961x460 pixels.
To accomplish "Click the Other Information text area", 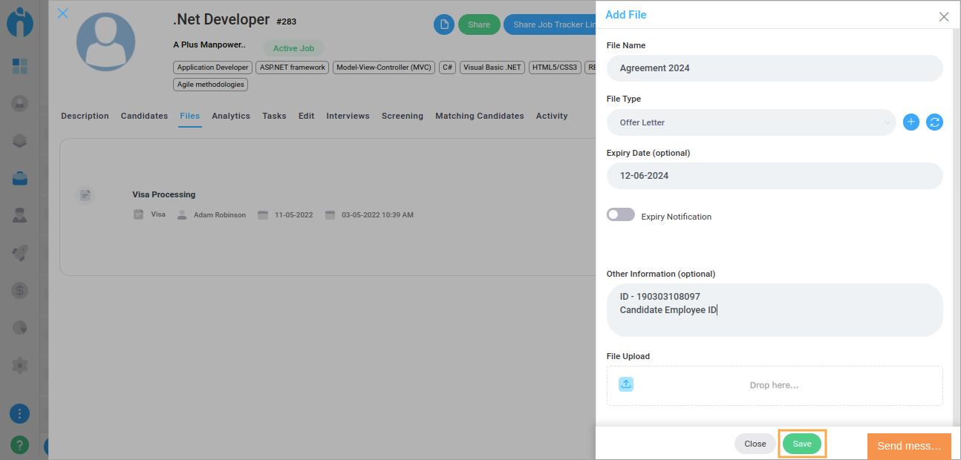I will pos(775,309).
